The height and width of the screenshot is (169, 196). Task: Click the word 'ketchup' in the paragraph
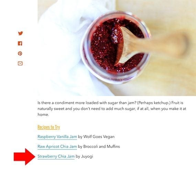(161, 103)
